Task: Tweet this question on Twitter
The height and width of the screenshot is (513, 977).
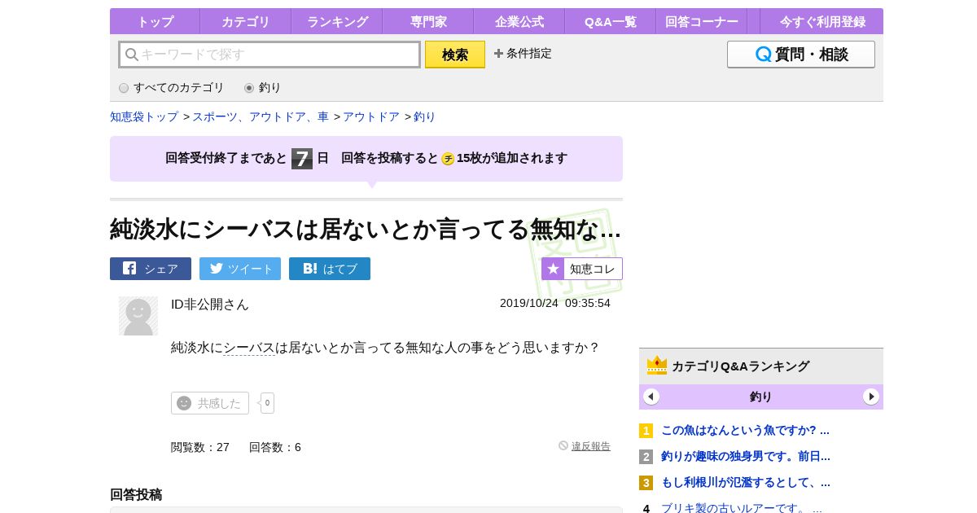Action: click(240, 269)
